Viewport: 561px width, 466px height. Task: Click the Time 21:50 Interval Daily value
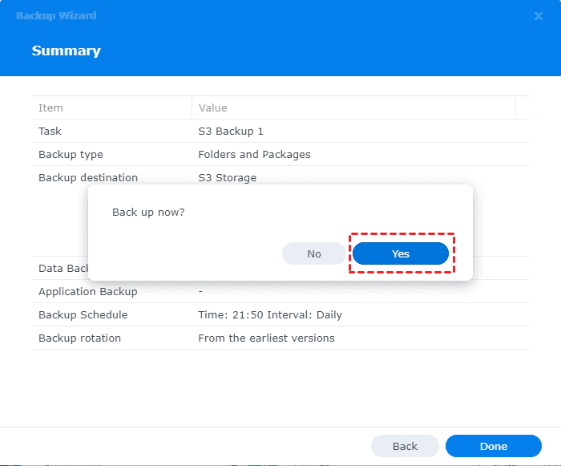pyautogui.click(x=270, y=314)
